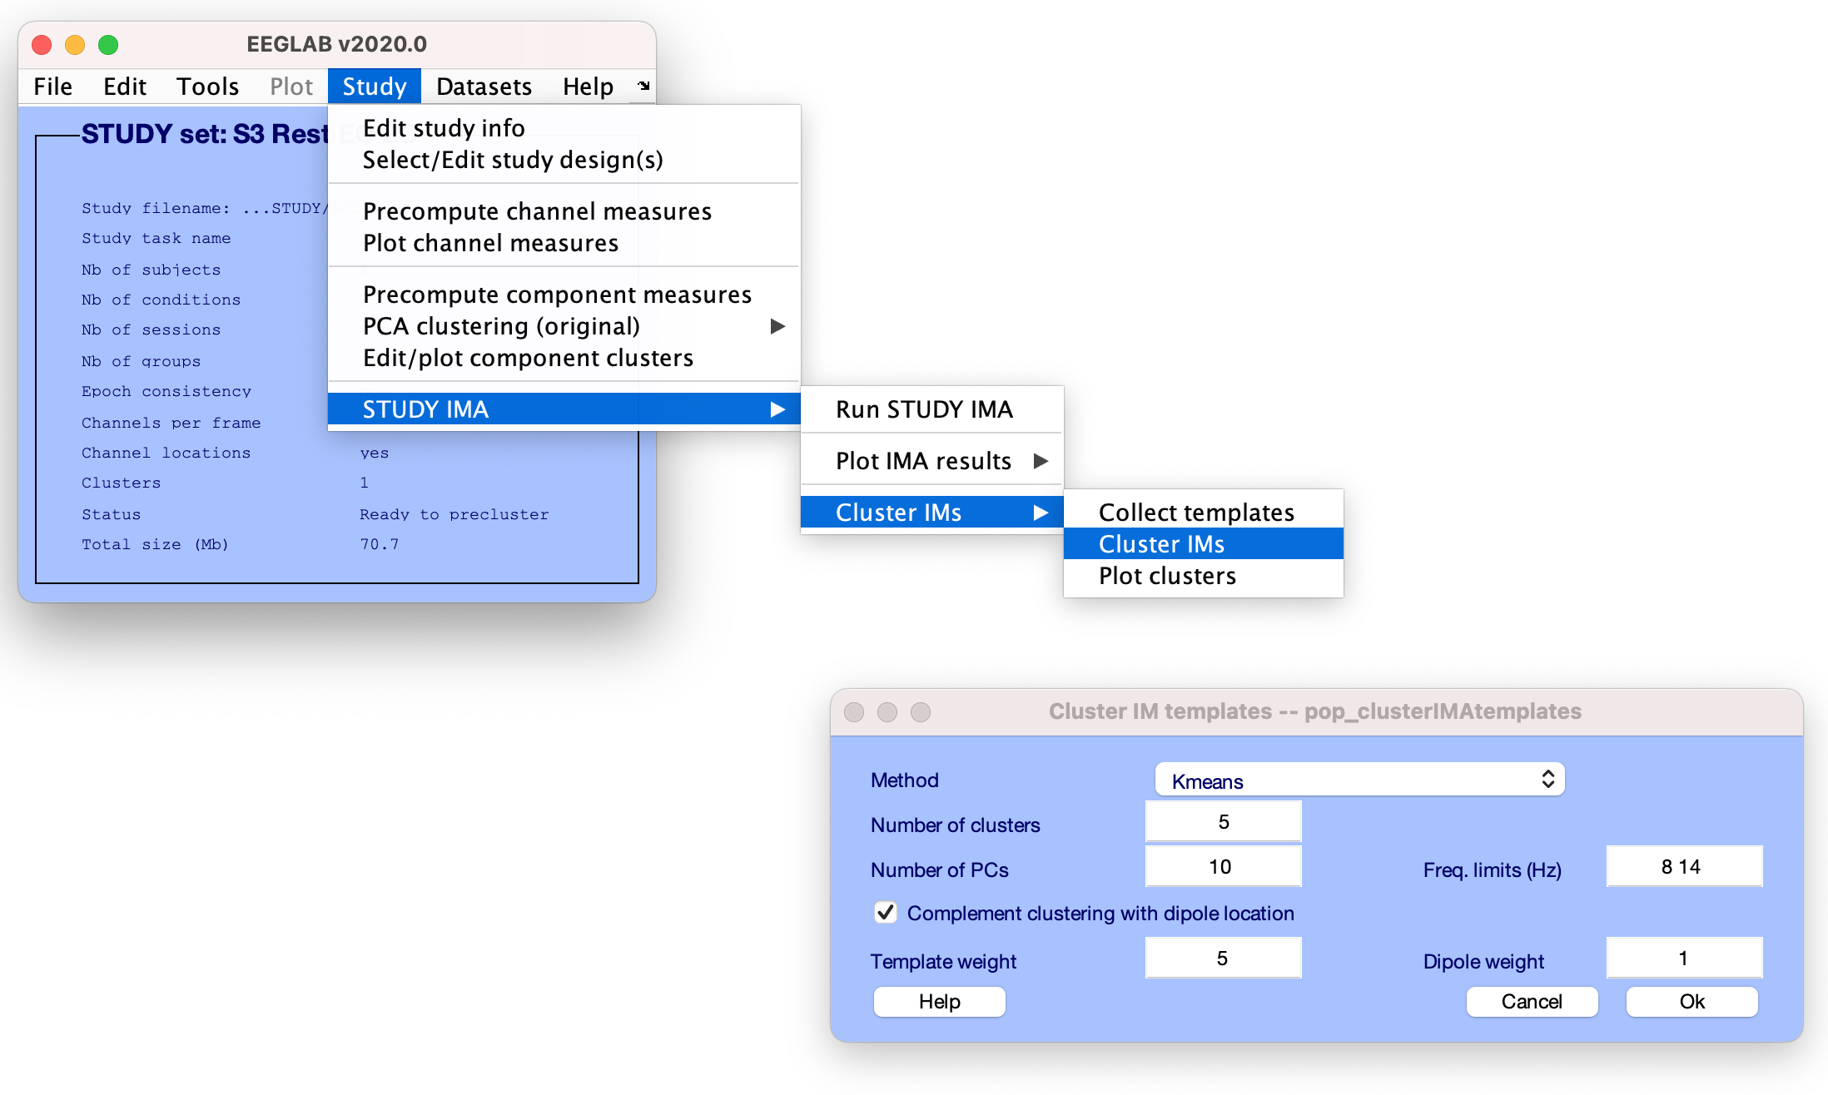Click the Help button in dialog
The height and width of the screenshot is (1095, 1828).
click(939, 1002)
